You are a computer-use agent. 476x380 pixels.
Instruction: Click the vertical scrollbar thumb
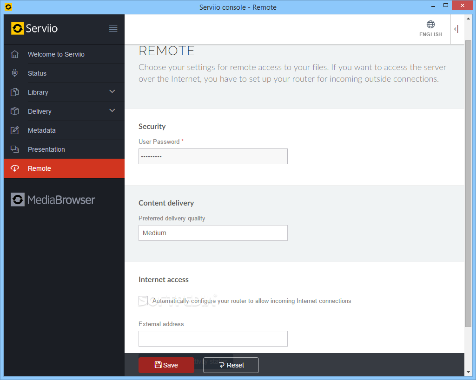click(x=468, y=183)
